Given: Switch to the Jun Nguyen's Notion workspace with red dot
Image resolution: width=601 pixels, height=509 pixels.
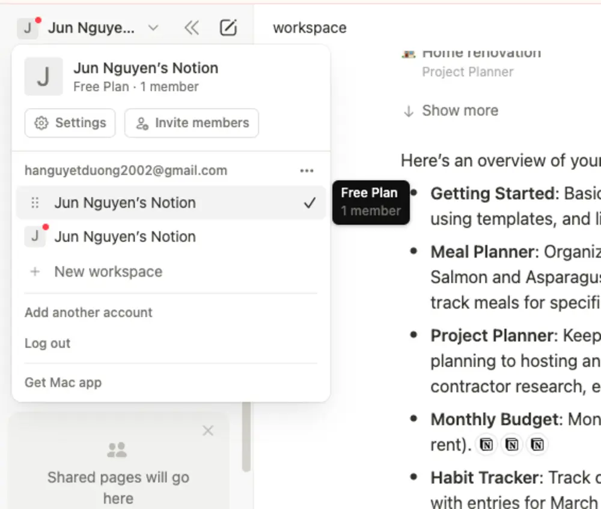Looking at the screenshot, I should click(171, 236).
